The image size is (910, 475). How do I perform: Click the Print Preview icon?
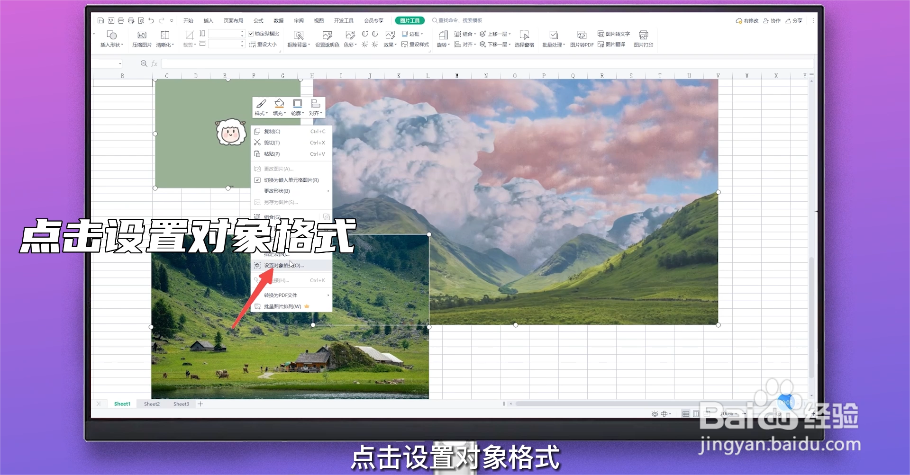click(x=141, y=20)
